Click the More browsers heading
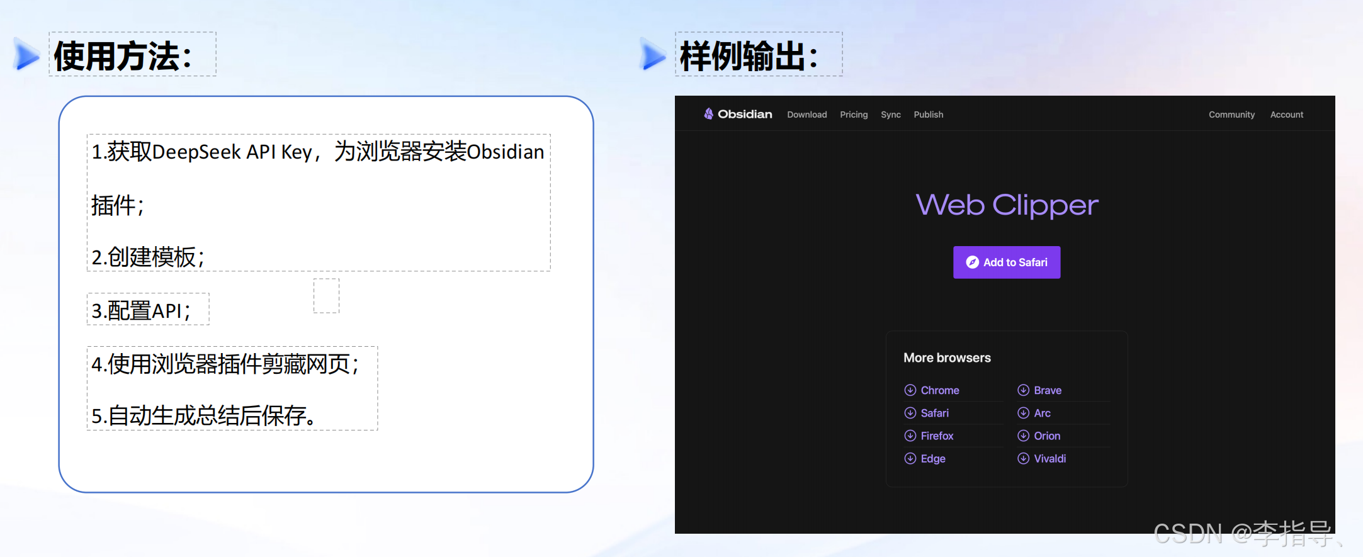1363x557 pixels. 947,357
